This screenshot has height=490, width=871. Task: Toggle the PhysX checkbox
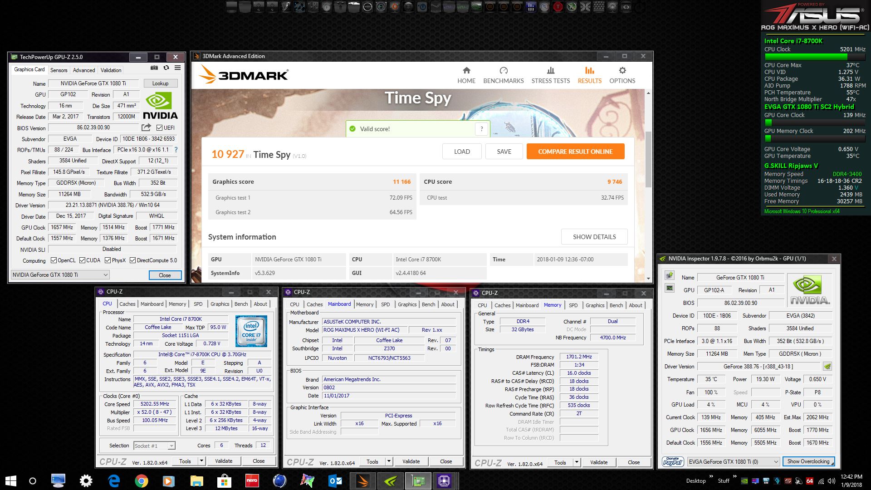point(108,260)
